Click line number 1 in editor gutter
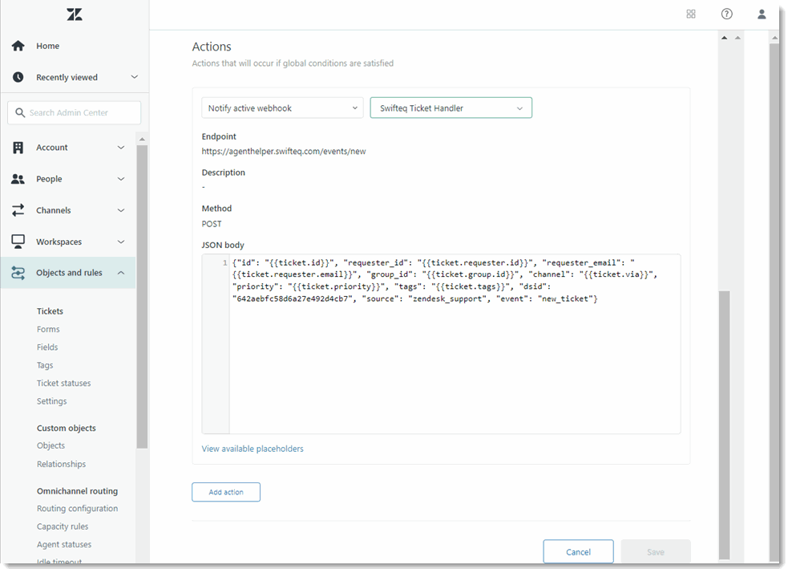Screen dimensions: 788x569 click(224, 262)
